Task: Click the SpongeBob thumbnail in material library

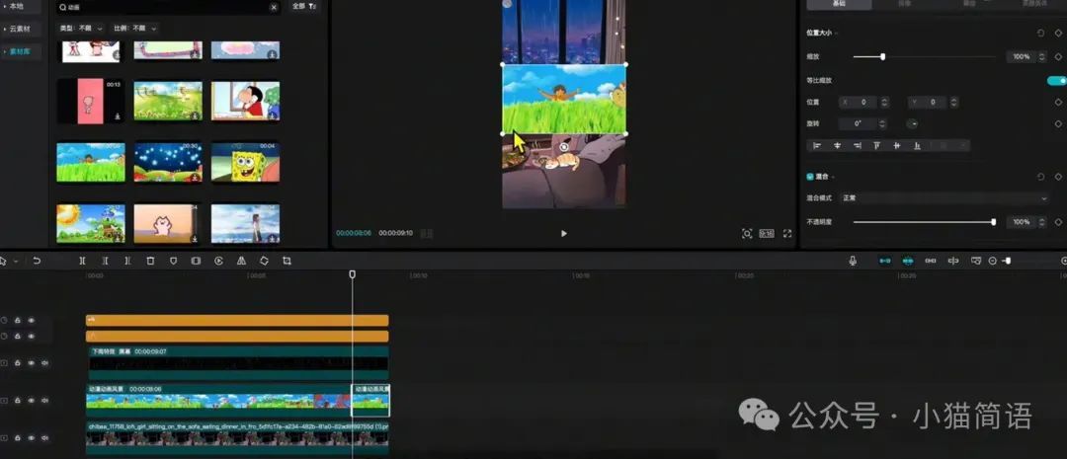Action: (x=245, y=162)
